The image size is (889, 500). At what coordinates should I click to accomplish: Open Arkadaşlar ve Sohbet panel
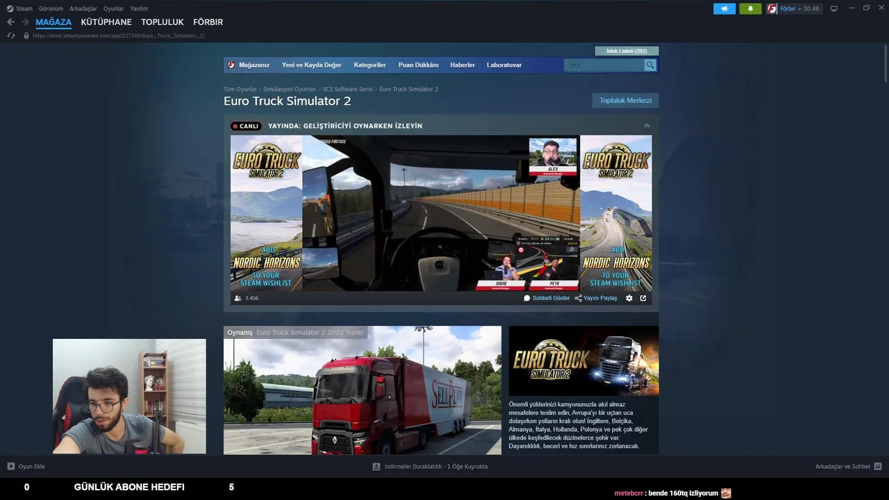(x=848, y=466)
